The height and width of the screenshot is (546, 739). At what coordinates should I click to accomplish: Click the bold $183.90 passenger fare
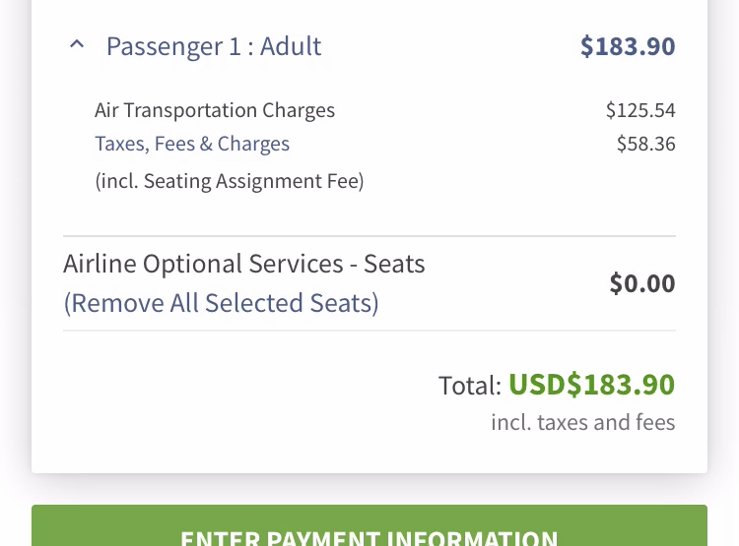tap(627, 46)
